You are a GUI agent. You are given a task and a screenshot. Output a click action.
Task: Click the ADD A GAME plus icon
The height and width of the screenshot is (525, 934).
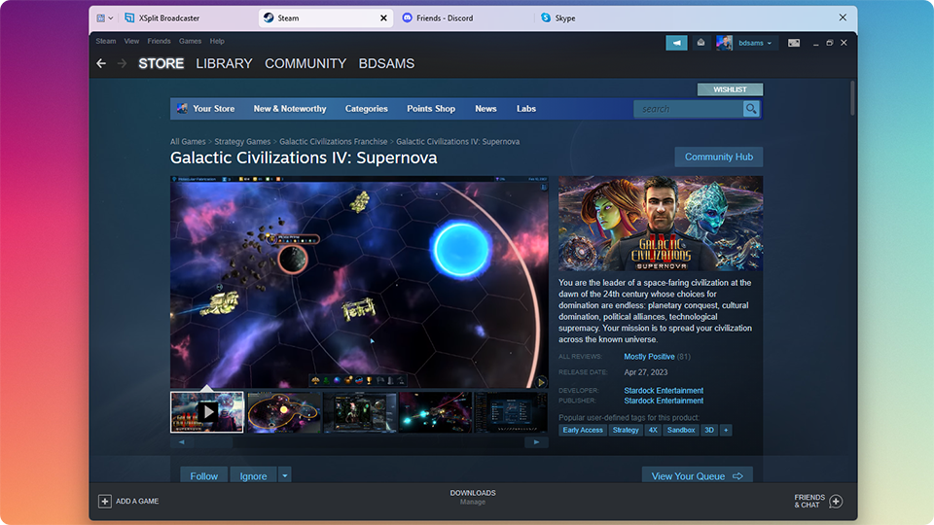[105, 502]
